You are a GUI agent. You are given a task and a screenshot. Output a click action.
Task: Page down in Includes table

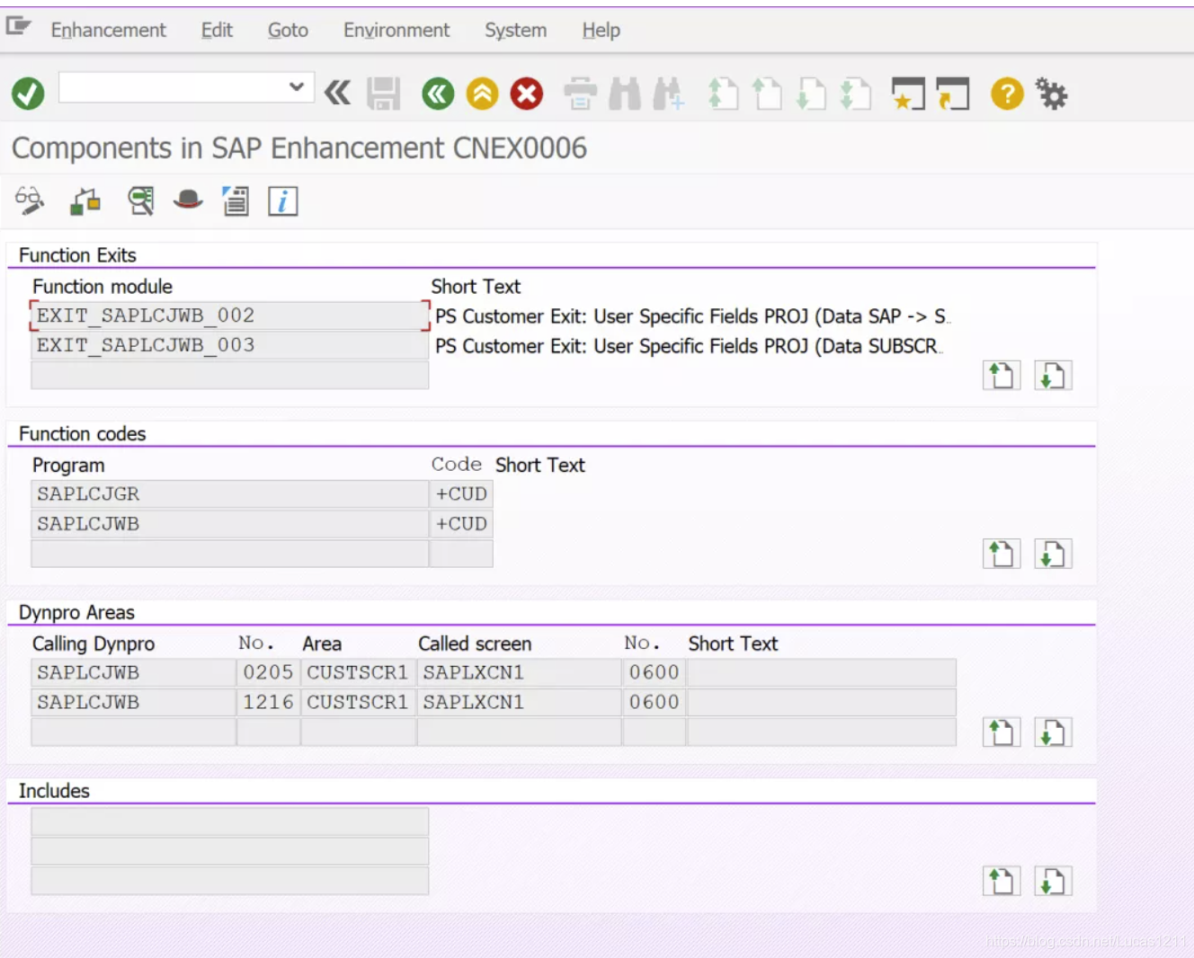click(1053, 881)
